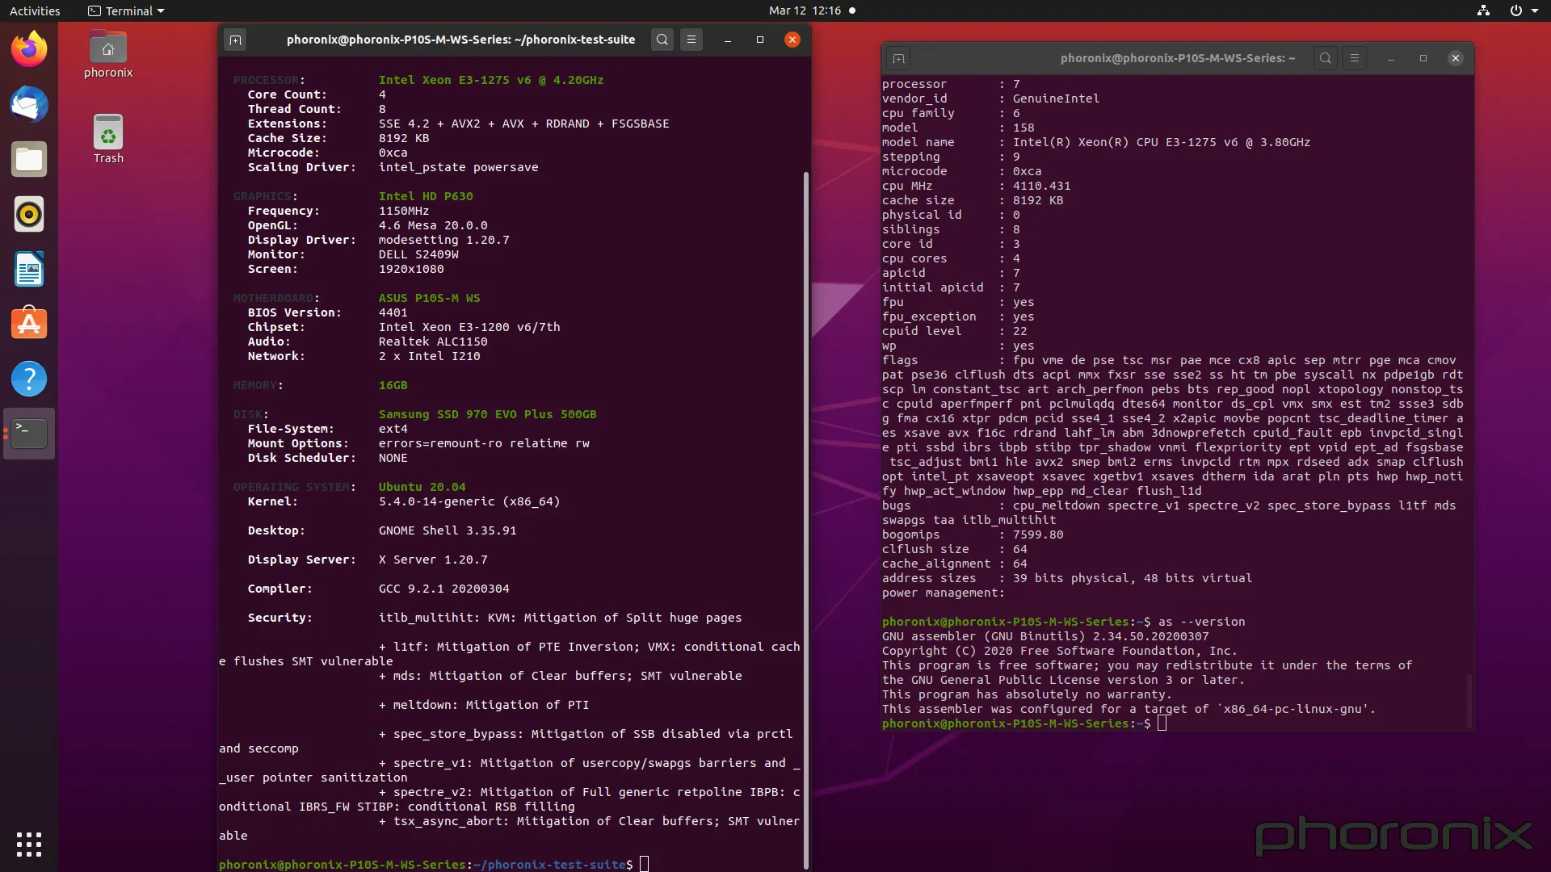Screen dimensions: 1551x872
Task: Open Firefox from the dock
Action: pyautogui.click(x=29, y=49)
